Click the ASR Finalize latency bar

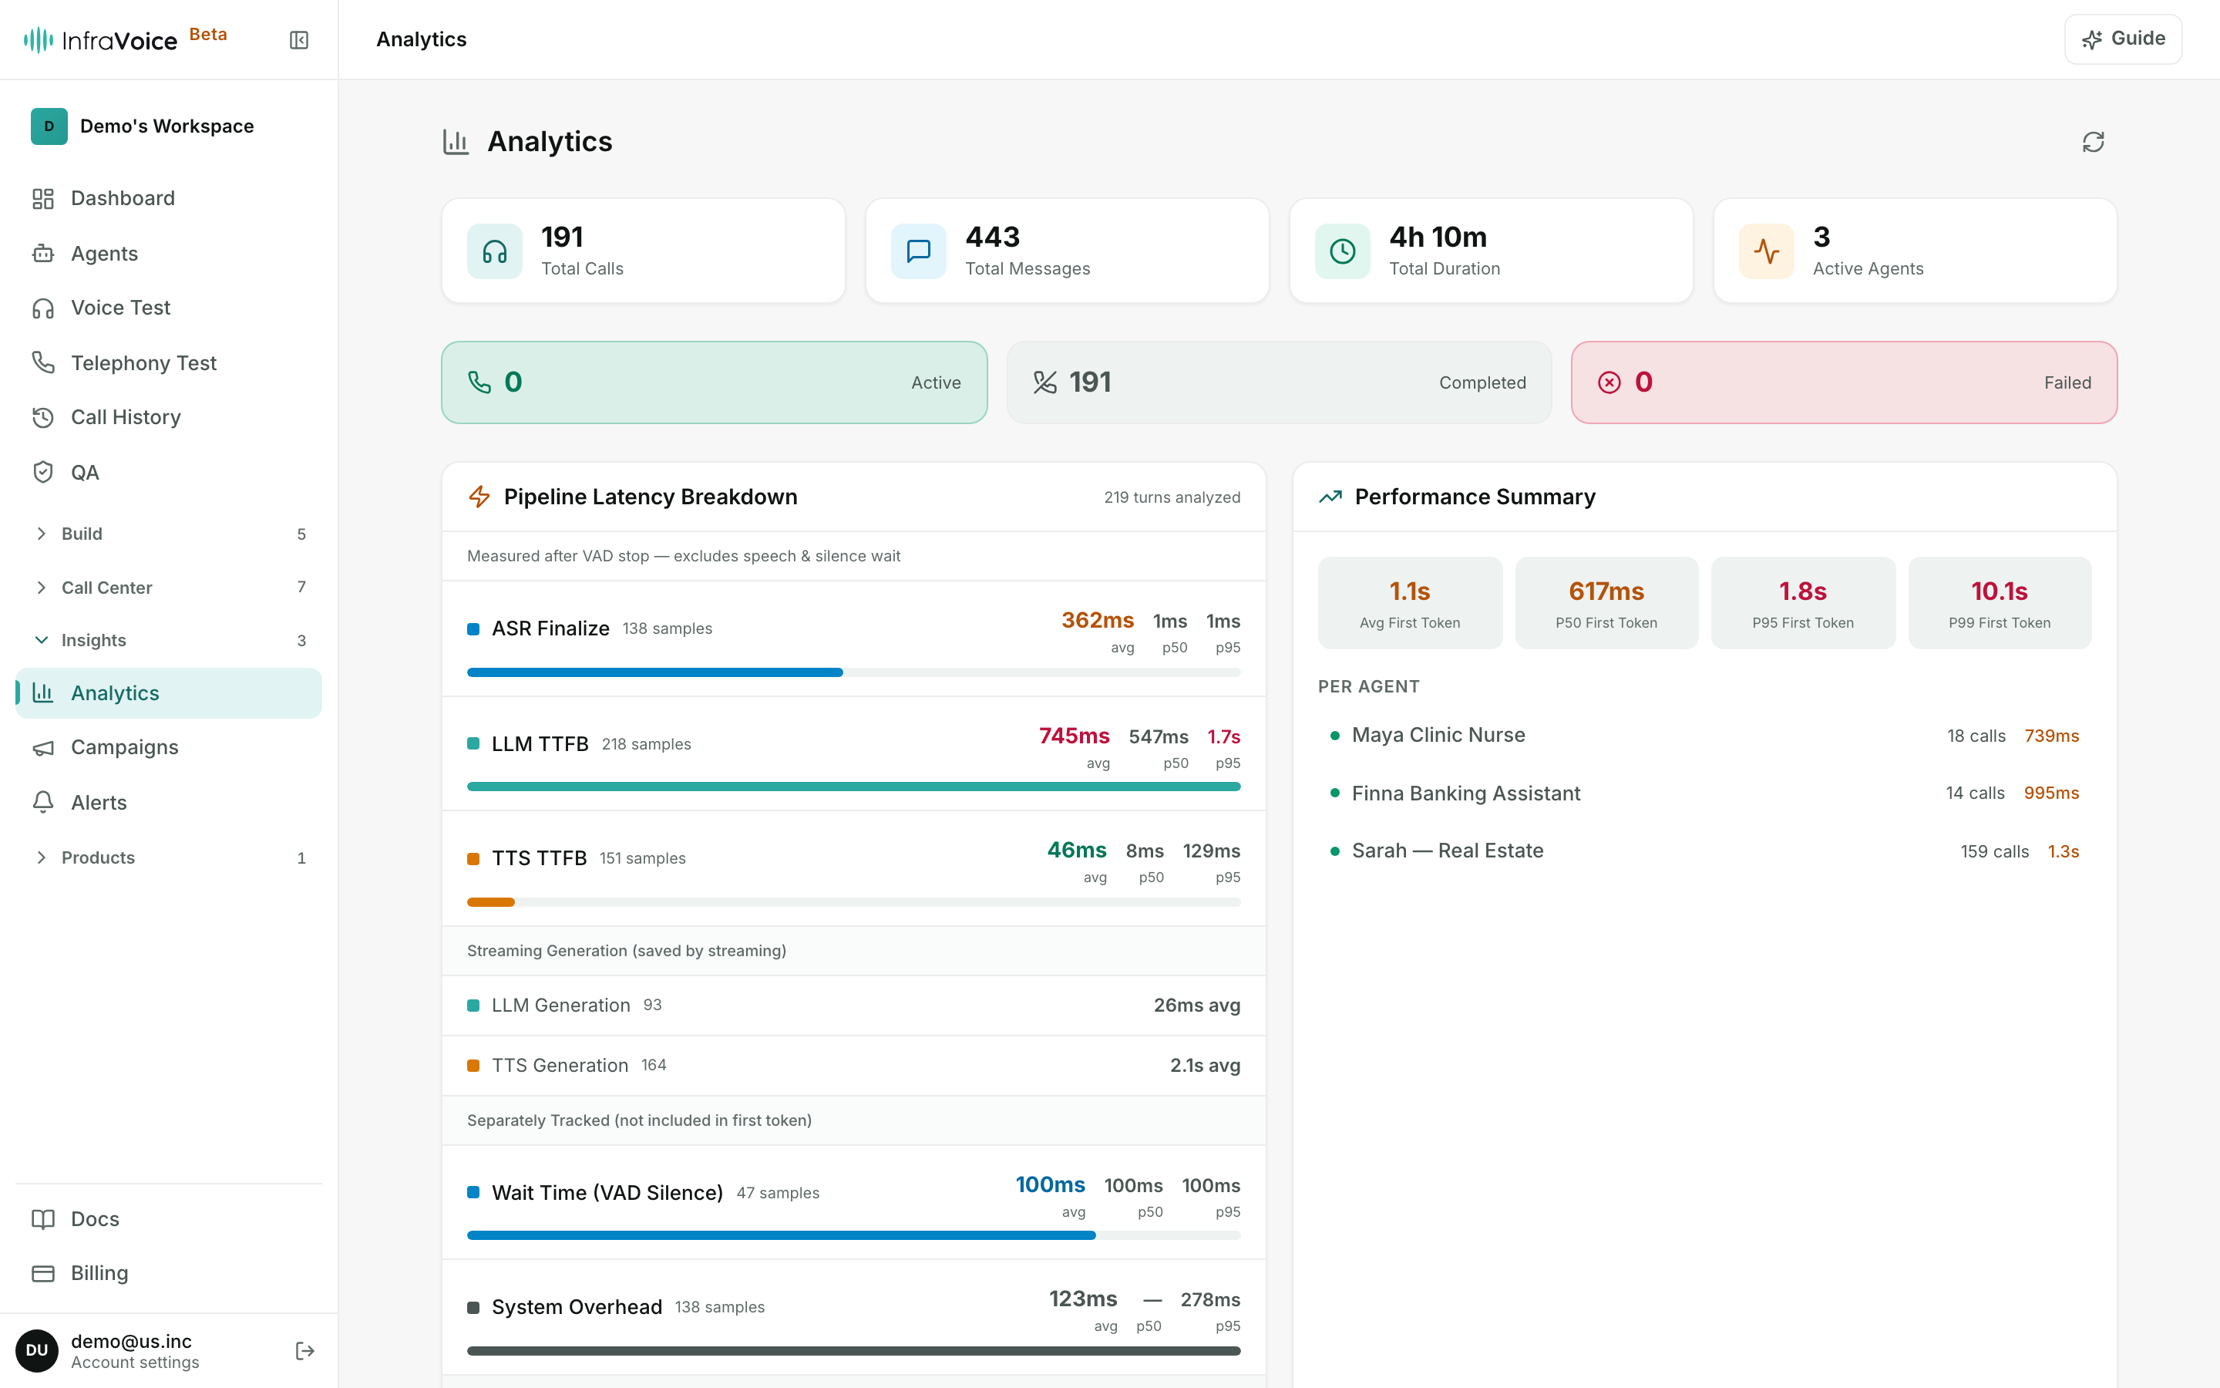coord(853,673)
